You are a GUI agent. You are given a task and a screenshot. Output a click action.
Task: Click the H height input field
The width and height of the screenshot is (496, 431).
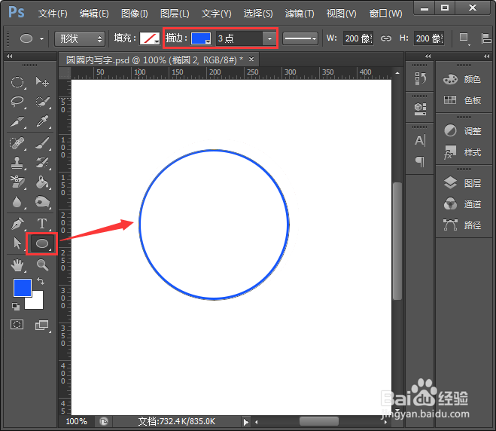(x=428, y=38)
